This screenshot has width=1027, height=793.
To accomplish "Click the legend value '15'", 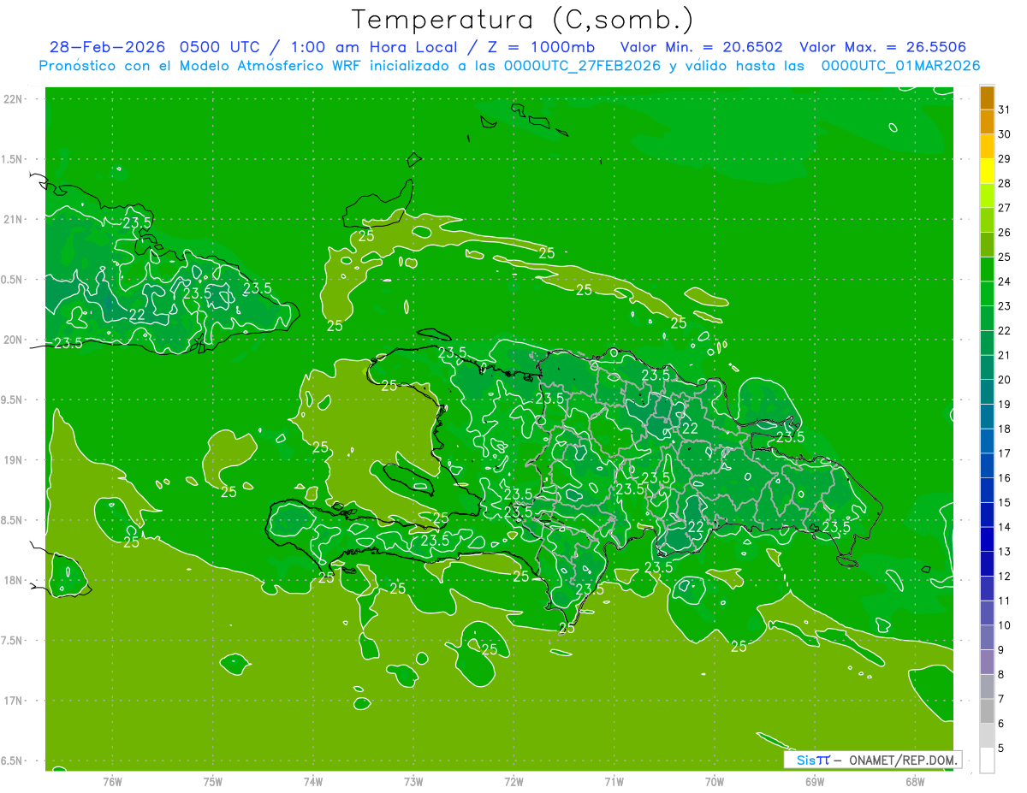I will click(x=1004, y=503).
